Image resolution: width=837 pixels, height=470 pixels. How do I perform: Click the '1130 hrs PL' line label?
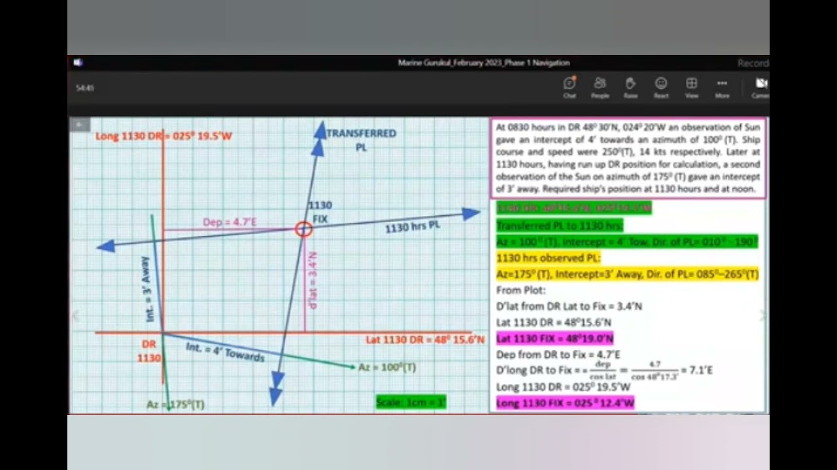coord(412,227)
